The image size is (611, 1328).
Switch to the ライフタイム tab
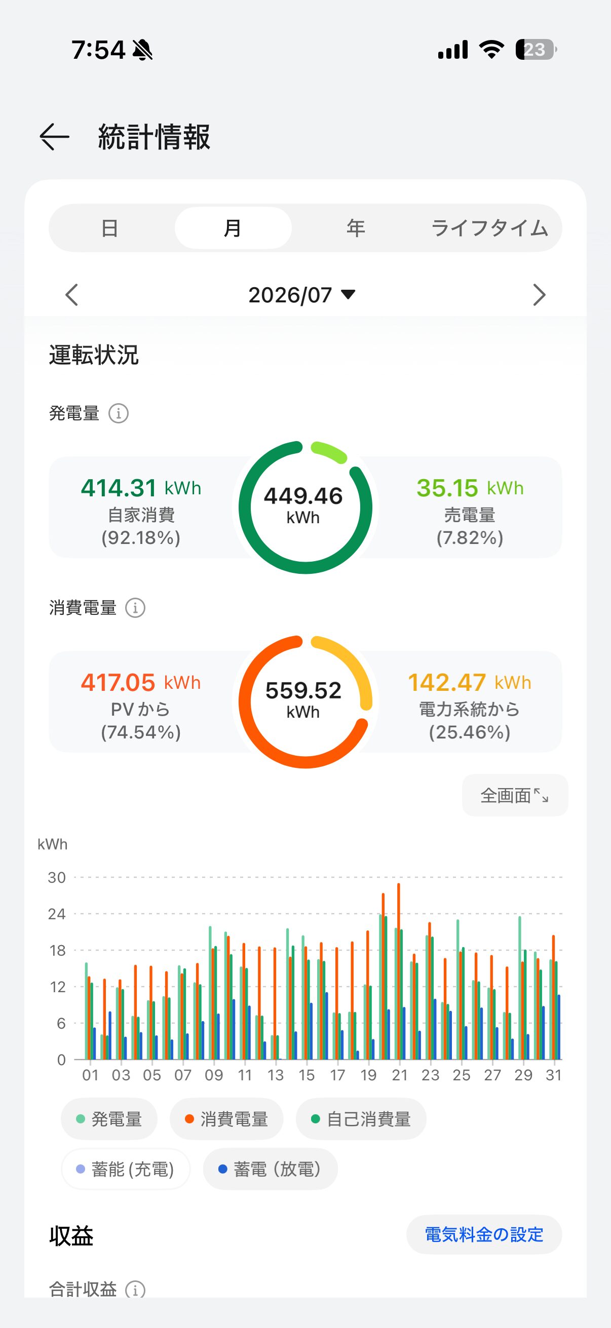coord(489,228)
